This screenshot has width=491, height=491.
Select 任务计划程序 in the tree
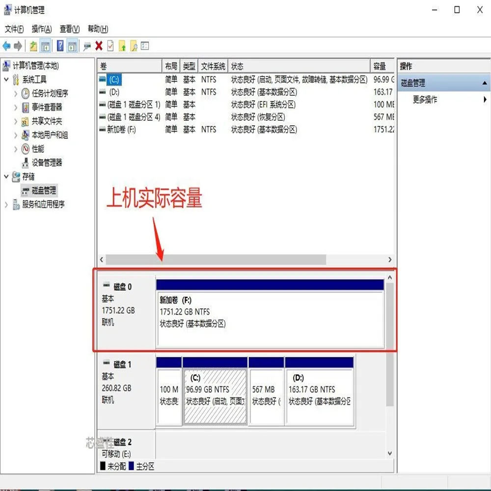pos(50,93)
